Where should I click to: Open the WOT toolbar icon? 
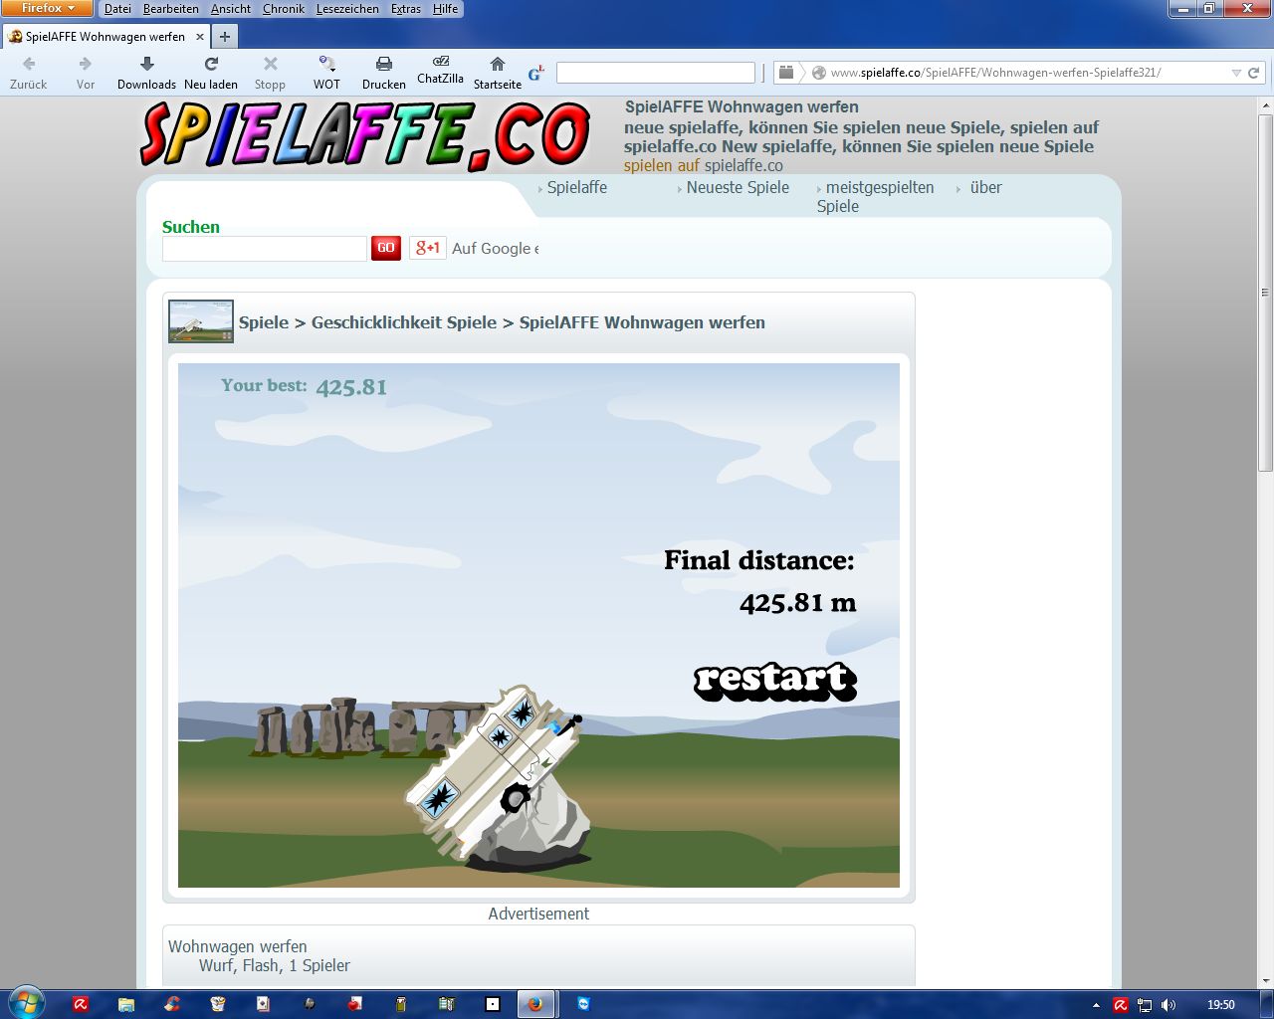click(x=326, y=65)
